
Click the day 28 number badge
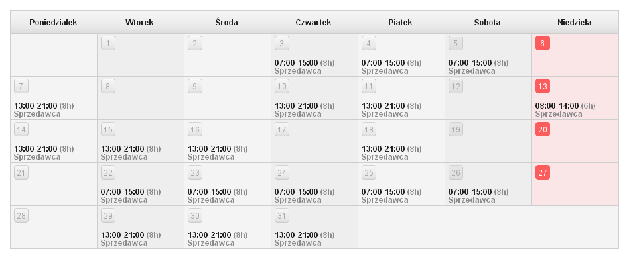coord(21,216)
